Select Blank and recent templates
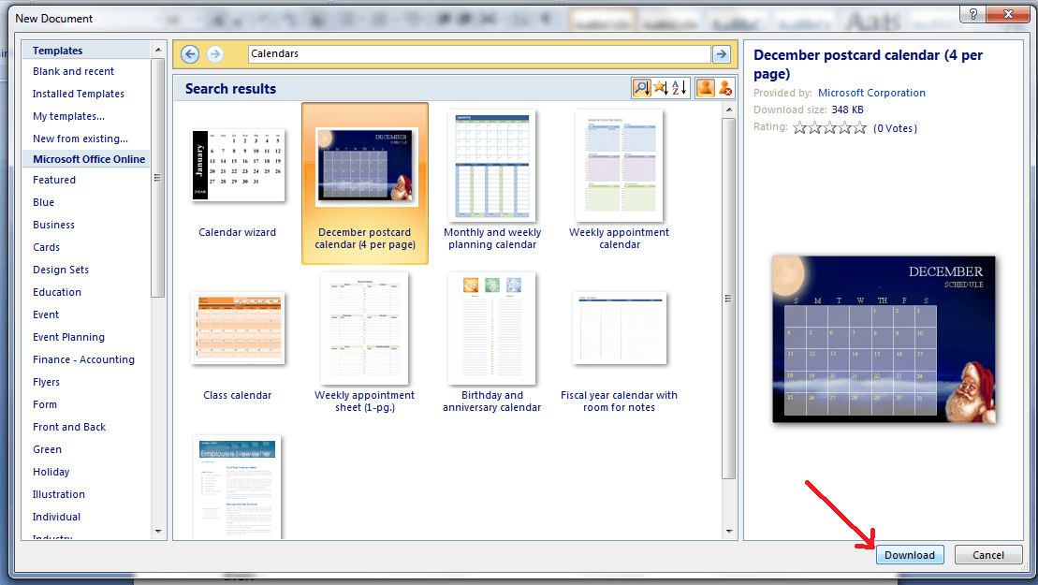Viewport: 1038px width, 585px height. pos(73,70)
